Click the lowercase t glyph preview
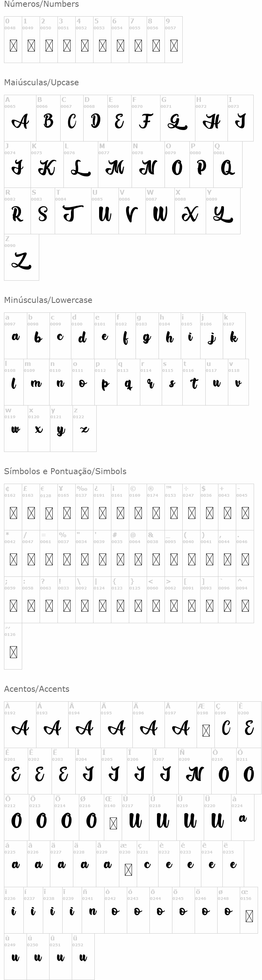This screenshot has height=980, width=262. coord(194,383)
